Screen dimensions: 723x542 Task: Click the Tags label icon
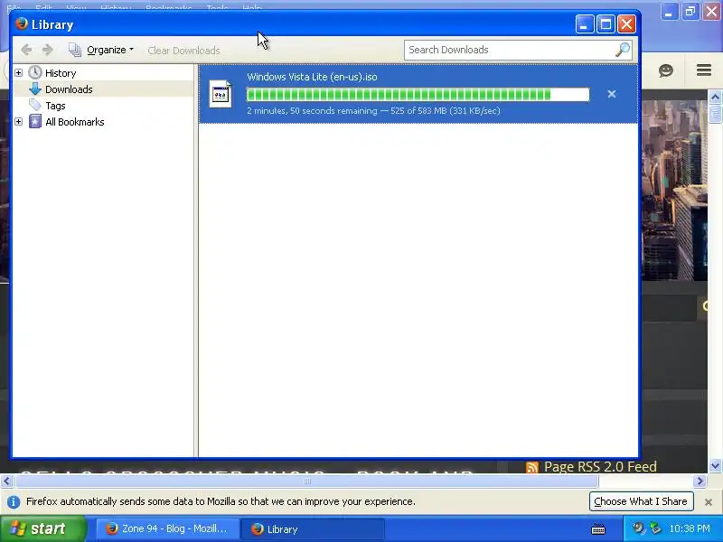35,105
